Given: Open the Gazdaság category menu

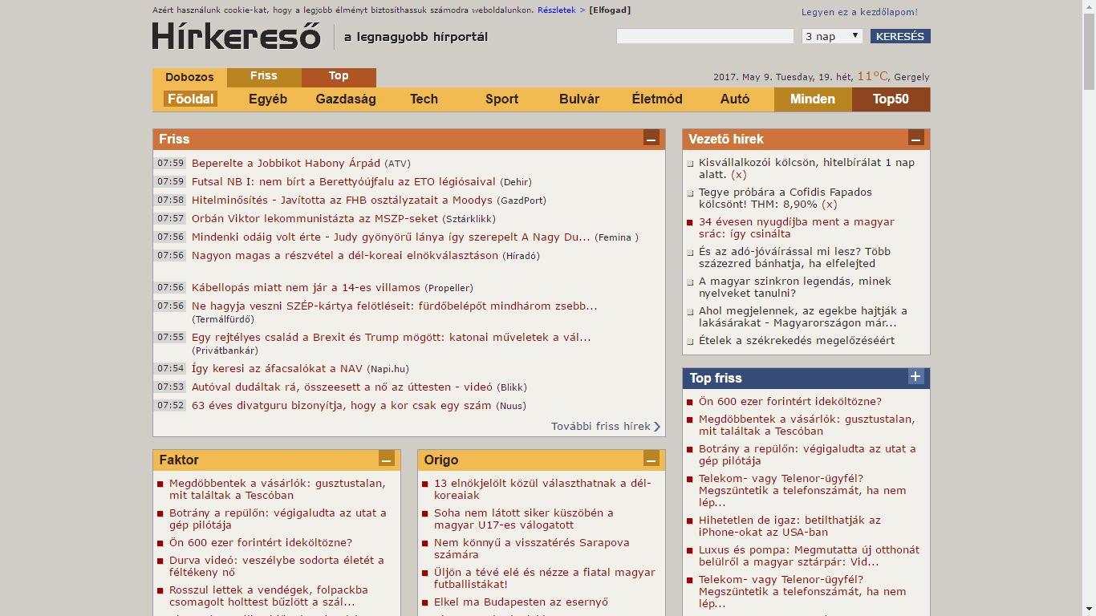Looking at the screenshot, I should [346, 99].
